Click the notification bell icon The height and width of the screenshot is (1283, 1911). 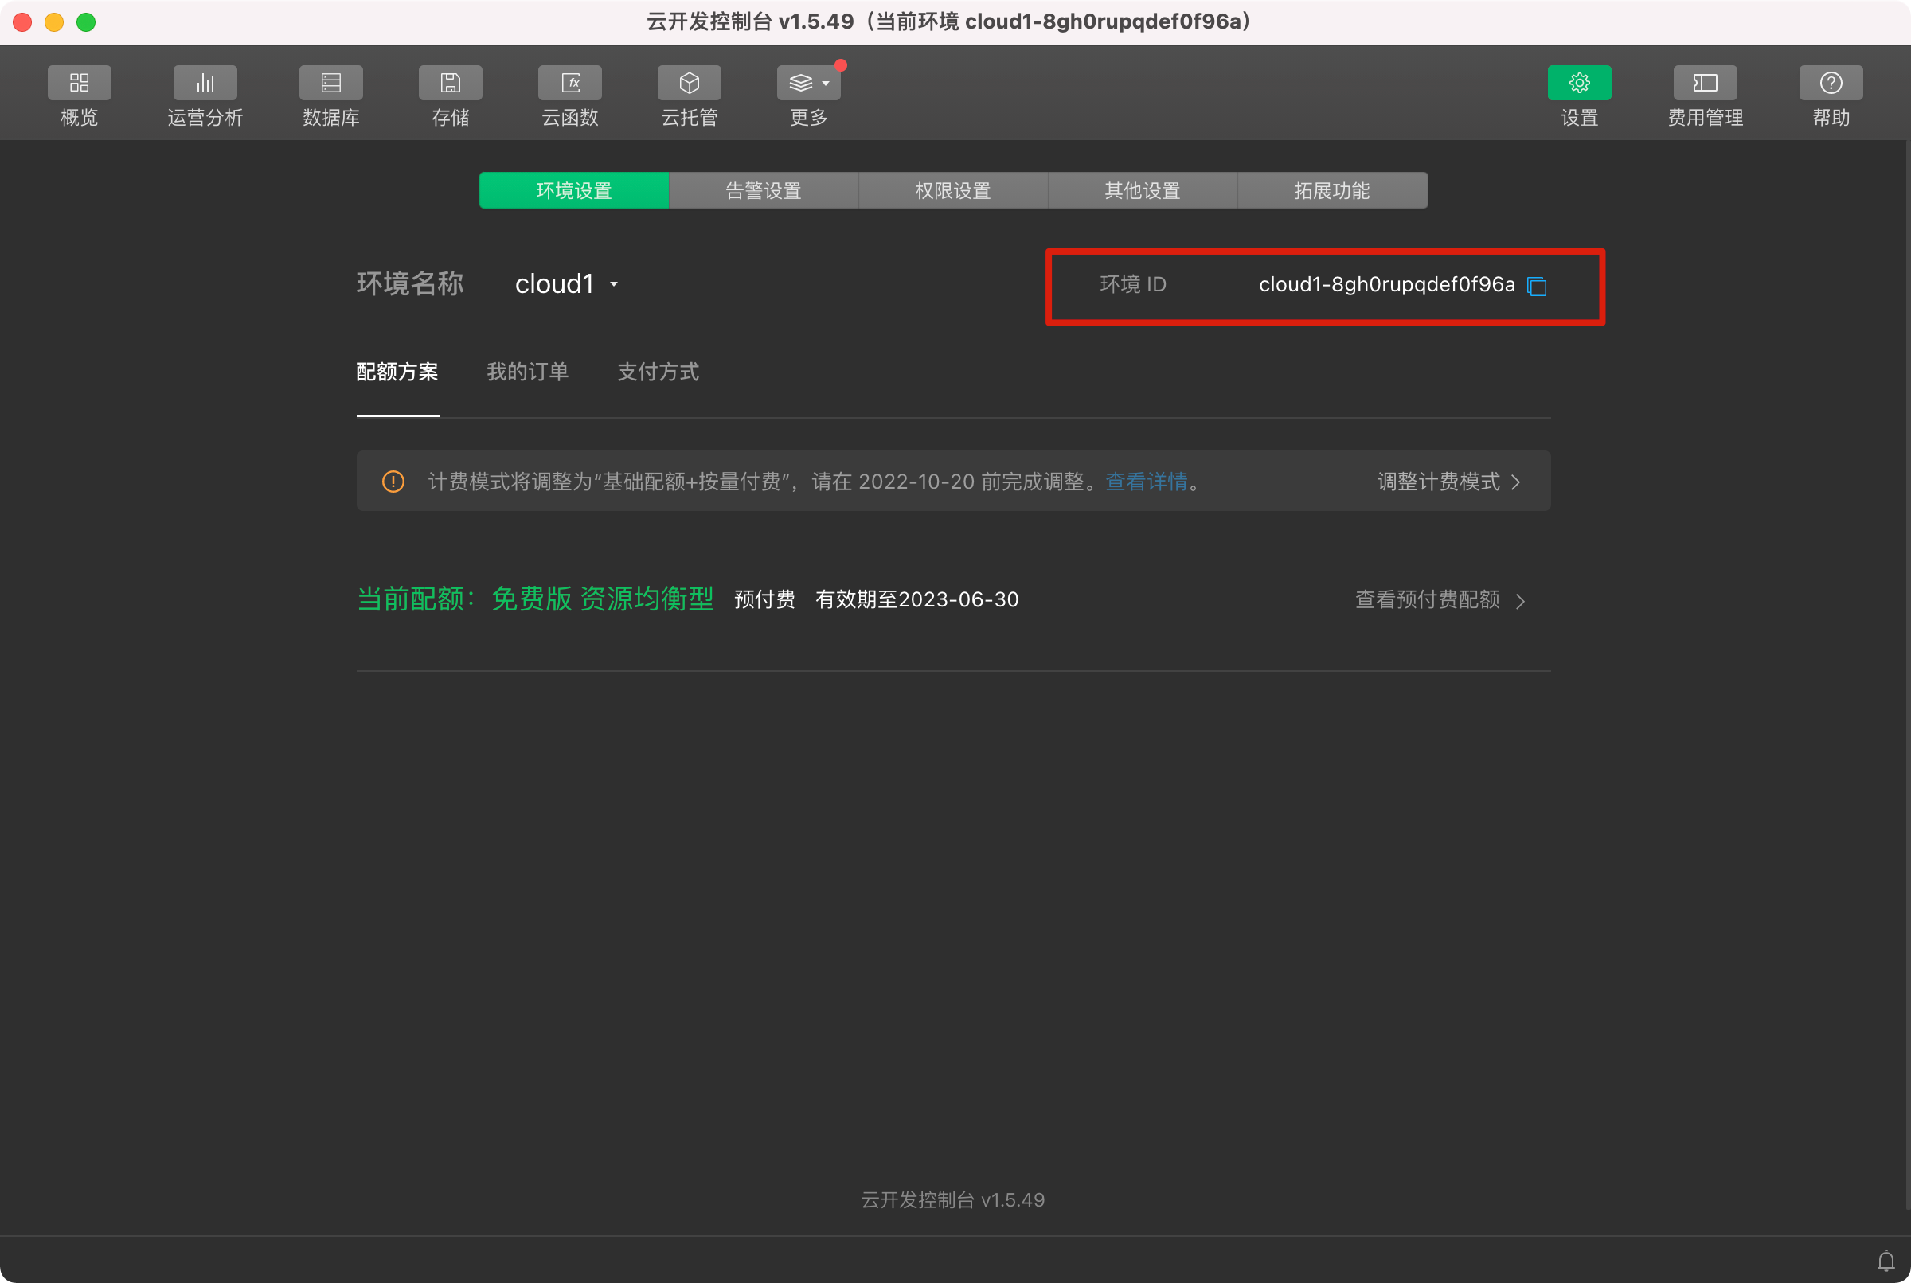tap(1886, 1260)
